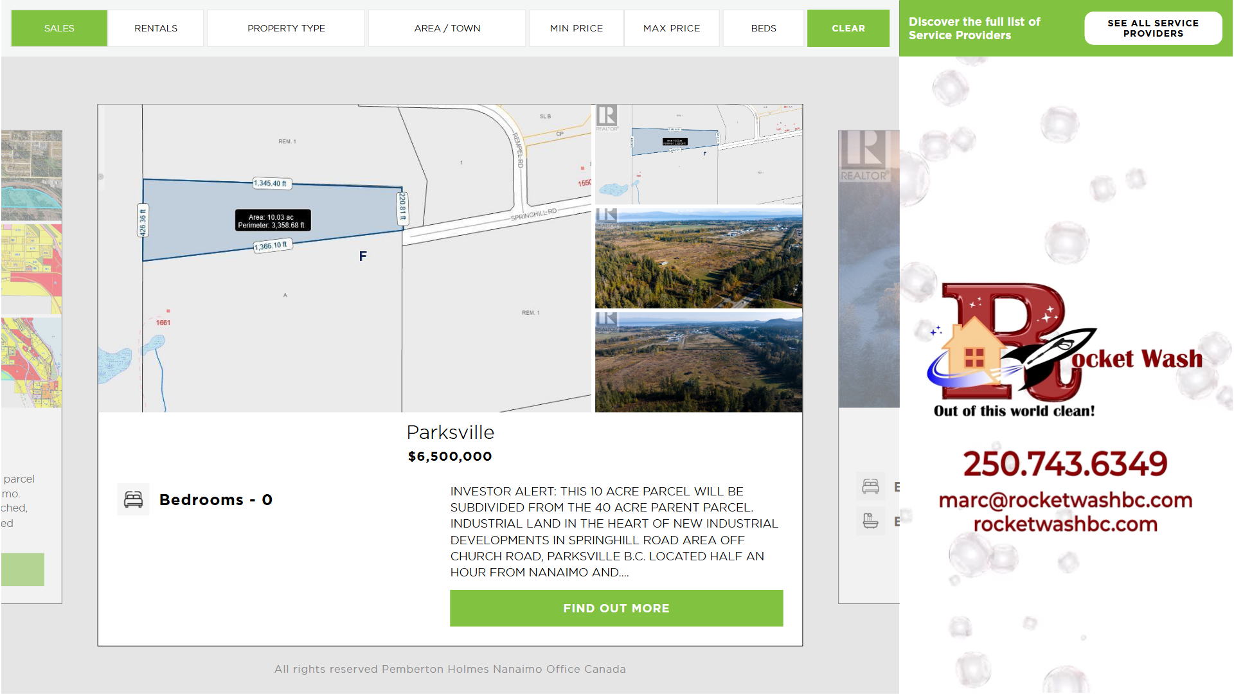Expand the BEDS filter
Viewport: 1234px width, 694px height.
tap(763, 28)
